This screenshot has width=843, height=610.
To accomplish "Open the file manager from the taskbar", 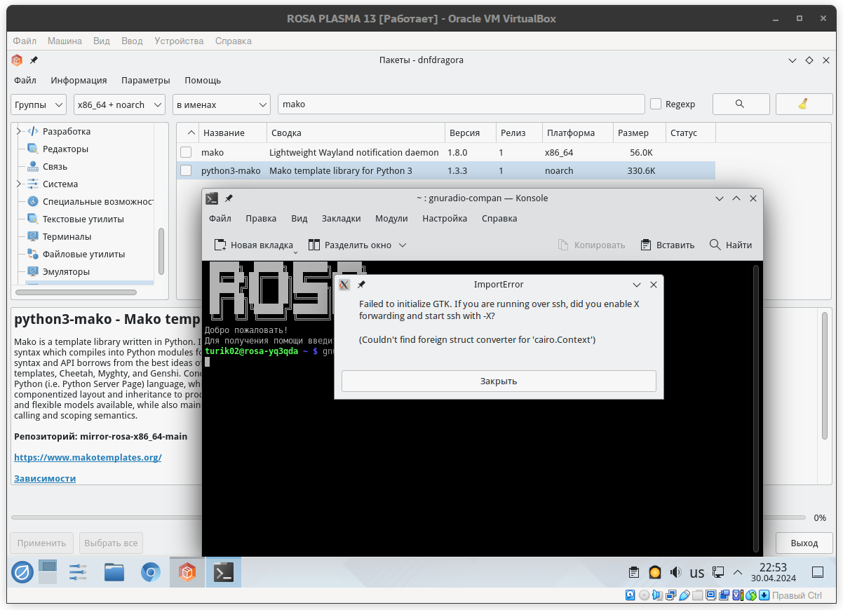I will coord(114,572).
